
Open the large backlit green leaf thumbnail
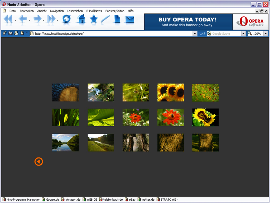101,117
